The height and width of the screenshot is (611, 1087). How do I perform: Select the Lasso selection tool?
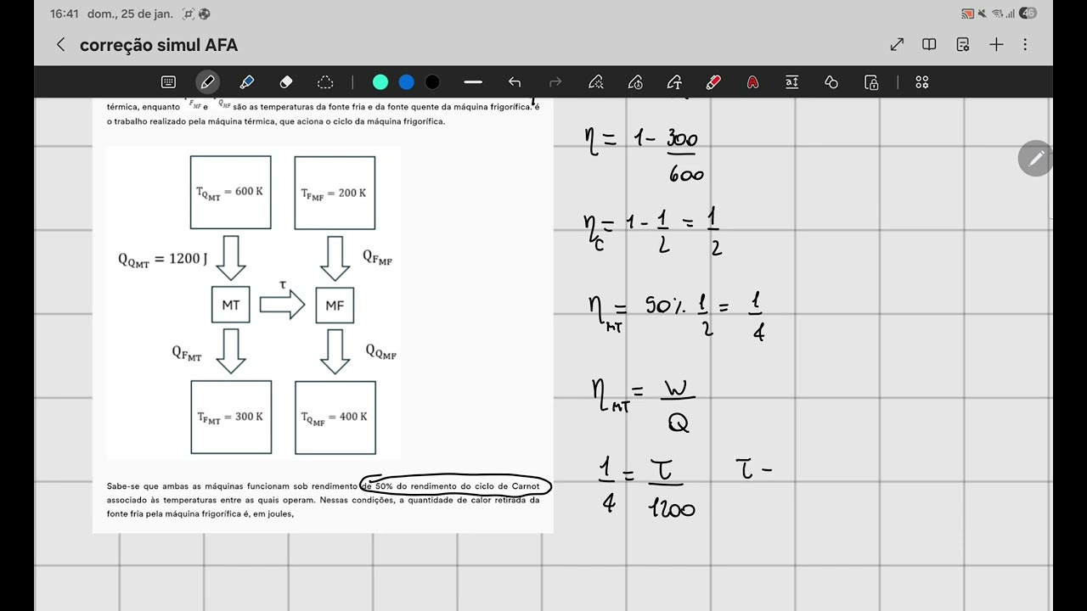coord(325,82)
